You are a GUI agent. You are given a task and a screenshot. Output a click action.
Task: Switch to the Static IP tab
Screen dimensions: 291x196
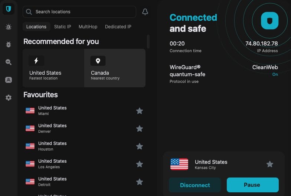point(62,27)
